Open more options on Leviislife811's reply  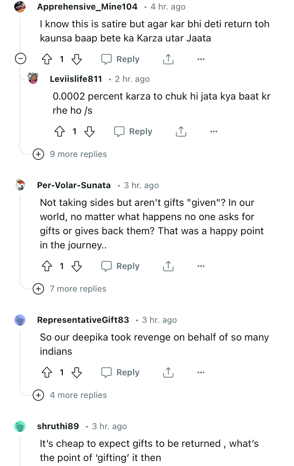point(213,131)
